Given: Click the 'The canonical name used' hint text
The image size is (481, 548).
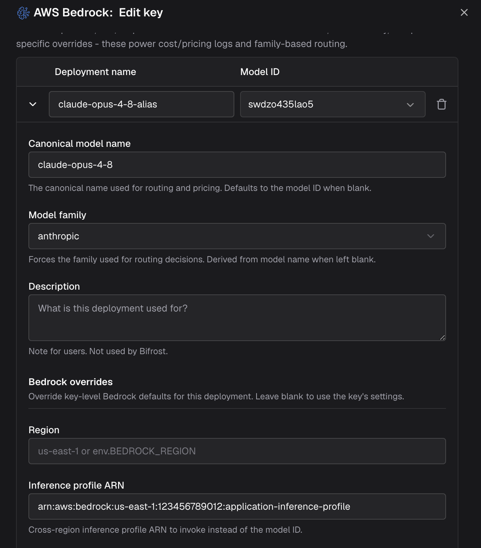Looking at the screenshot, I should tap(200, 188).
